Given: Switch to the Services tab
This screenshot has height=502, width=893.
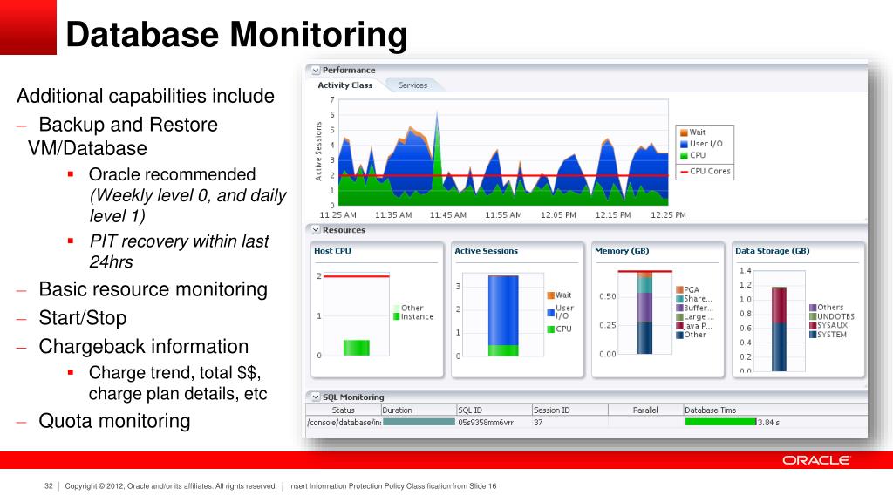Looking at the screenshot, I should click(412, 85).
